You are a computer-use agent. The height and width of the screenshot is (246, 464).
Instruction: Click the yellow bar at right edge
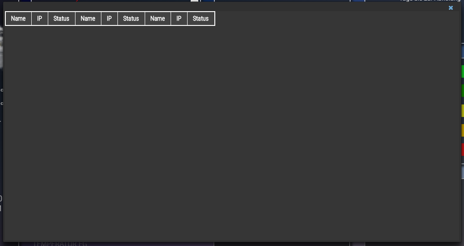pyautogui.click(x=462, y=111)
